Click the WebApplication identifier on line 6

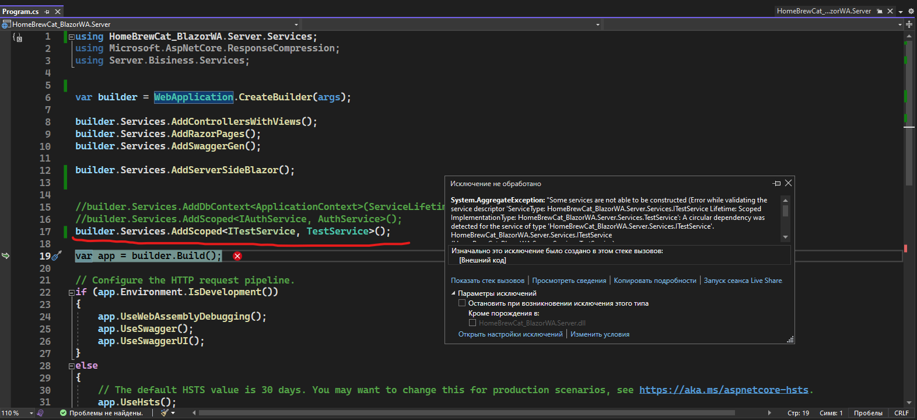[194, 97]
